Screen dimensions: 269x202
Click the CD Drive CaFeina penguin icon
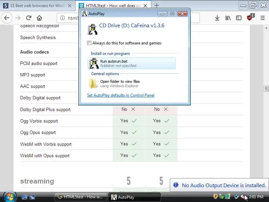point(92,29)
